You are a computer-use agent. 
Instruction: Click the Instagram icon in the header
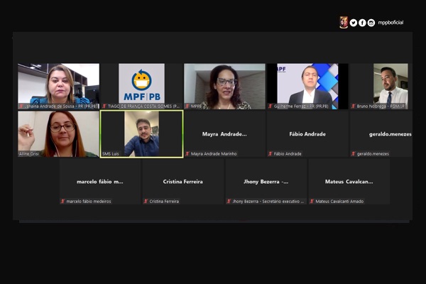click(x=371, y=23)
